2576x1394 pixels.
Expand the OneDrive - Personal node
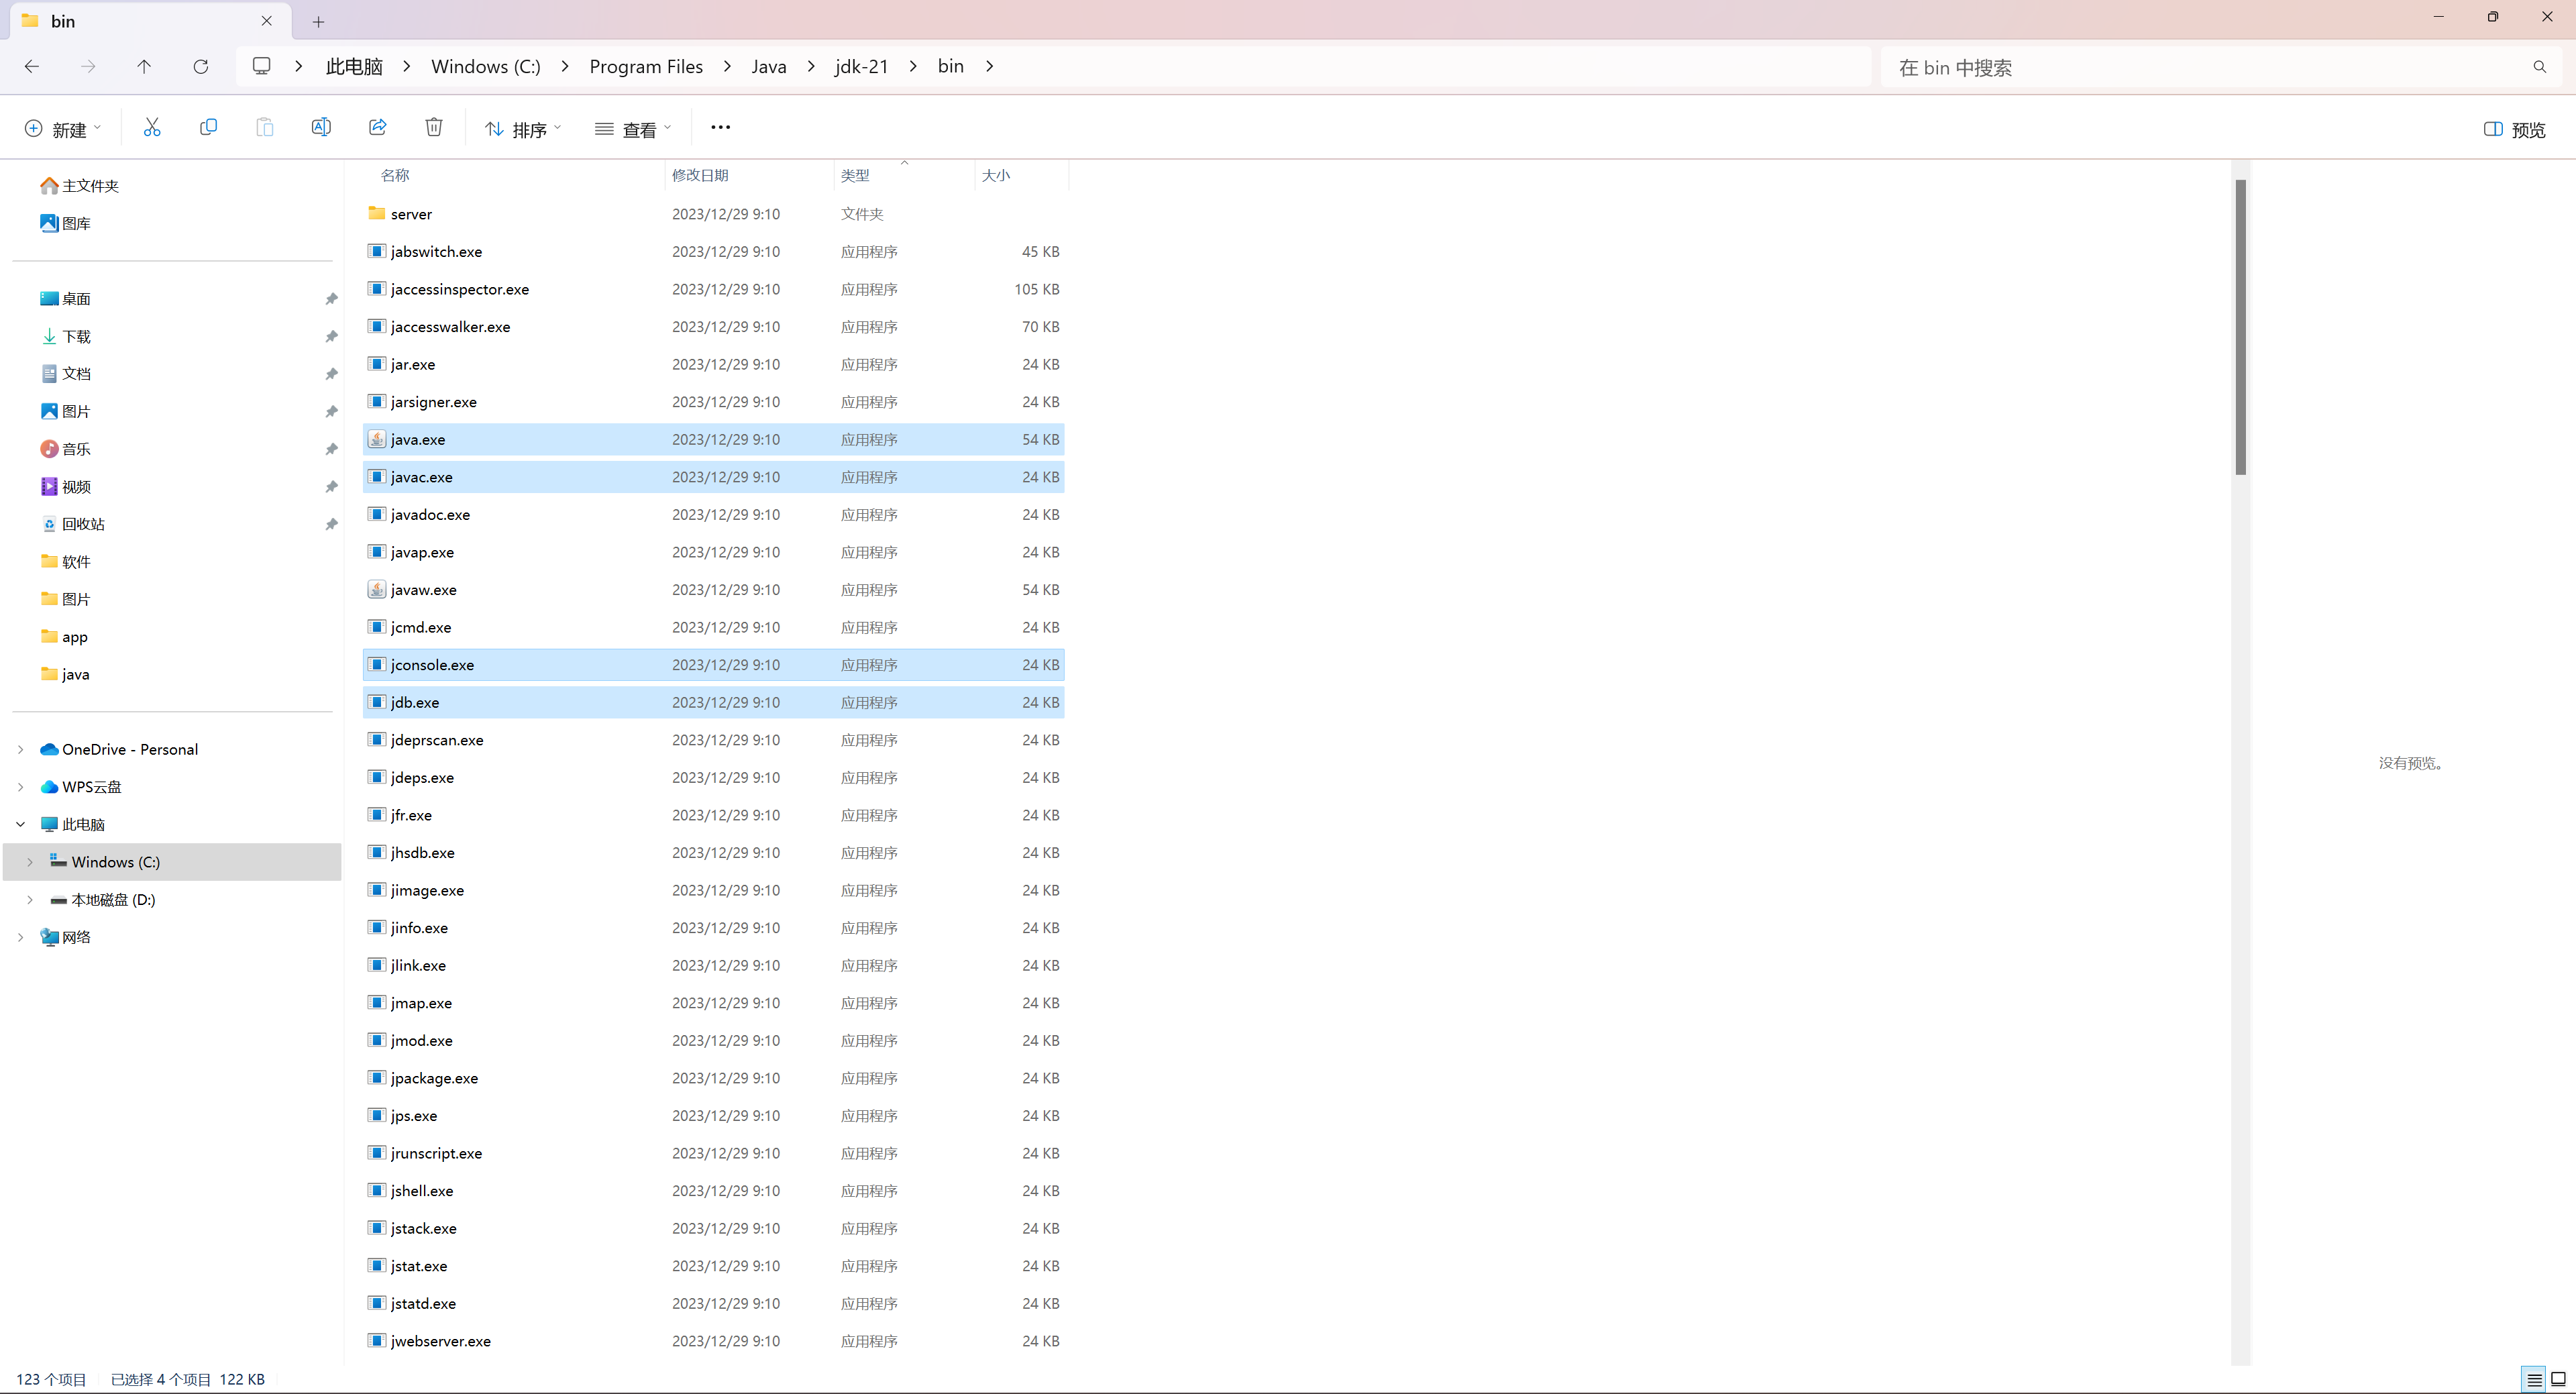click(20, 749)
